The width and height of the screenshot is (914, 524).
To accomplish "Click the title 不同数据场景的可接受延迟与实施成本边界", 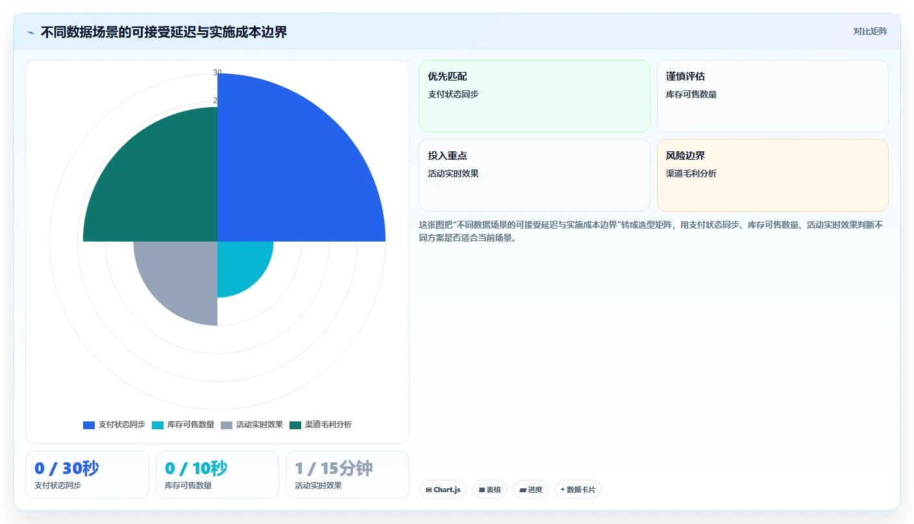I will [164, 32].
